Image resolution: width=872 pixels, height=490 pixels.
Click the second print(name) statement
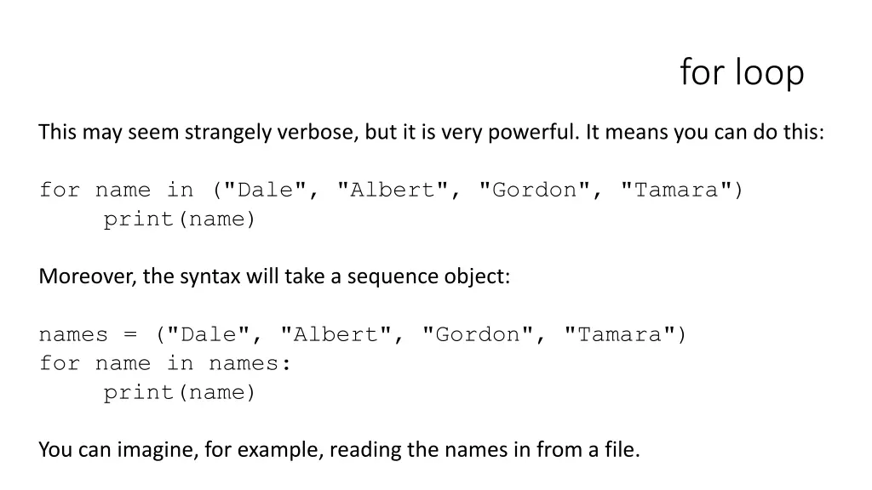(x=179, y=393)
